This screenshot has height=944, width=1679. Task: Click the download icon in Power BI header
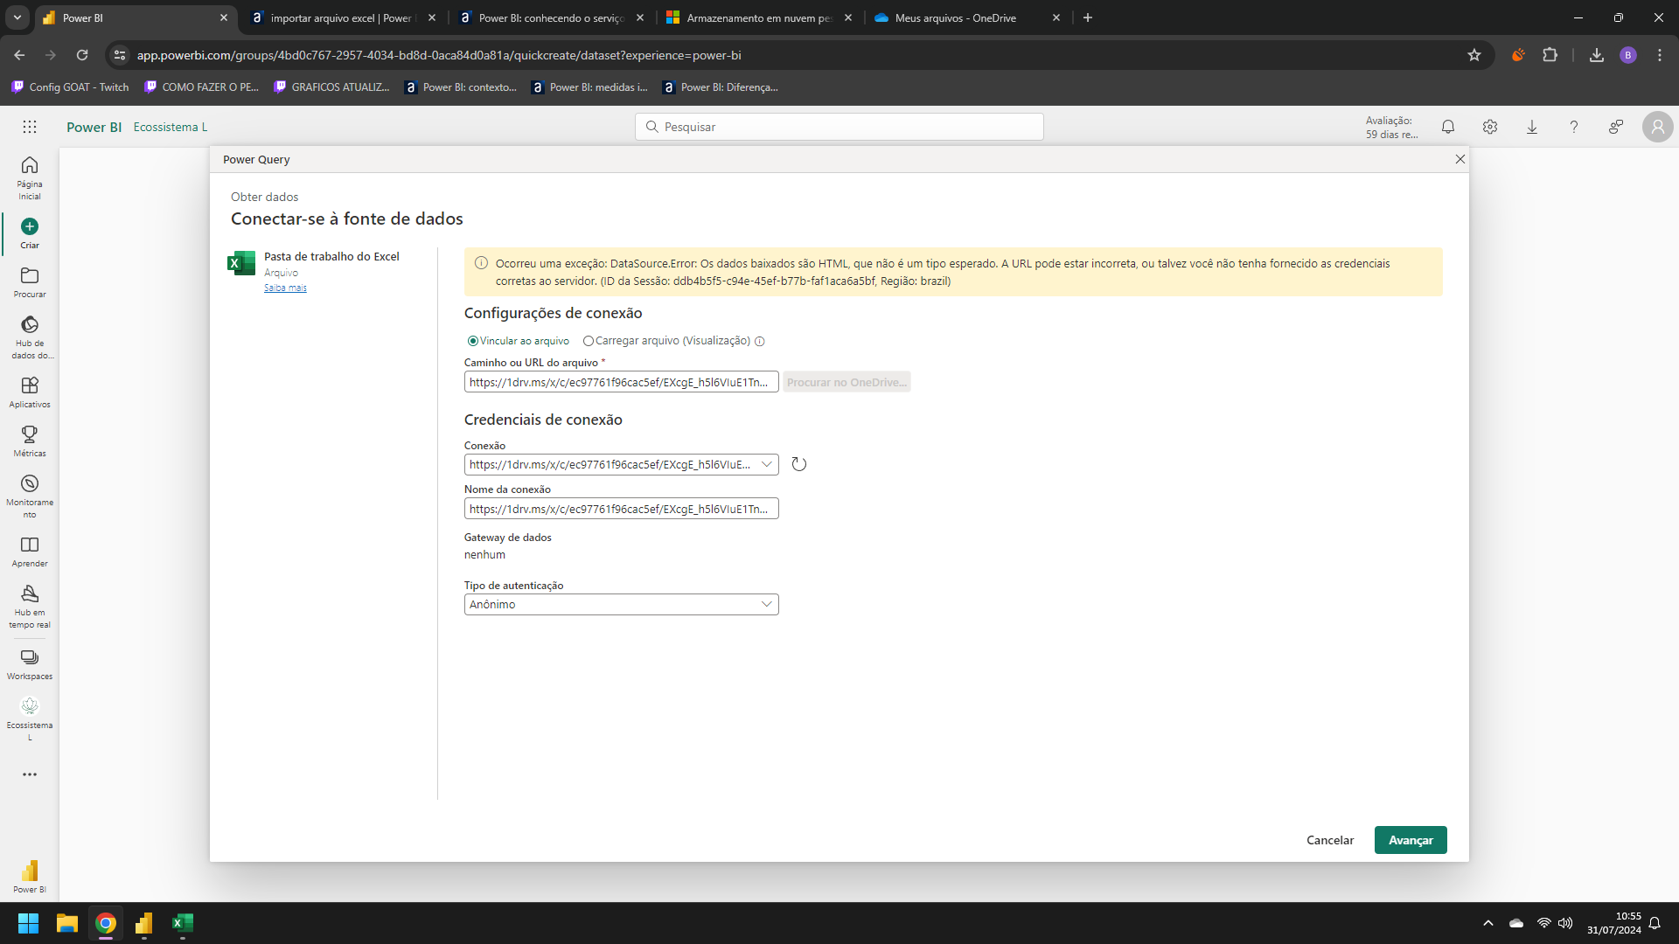click(x=1532, y=127)
